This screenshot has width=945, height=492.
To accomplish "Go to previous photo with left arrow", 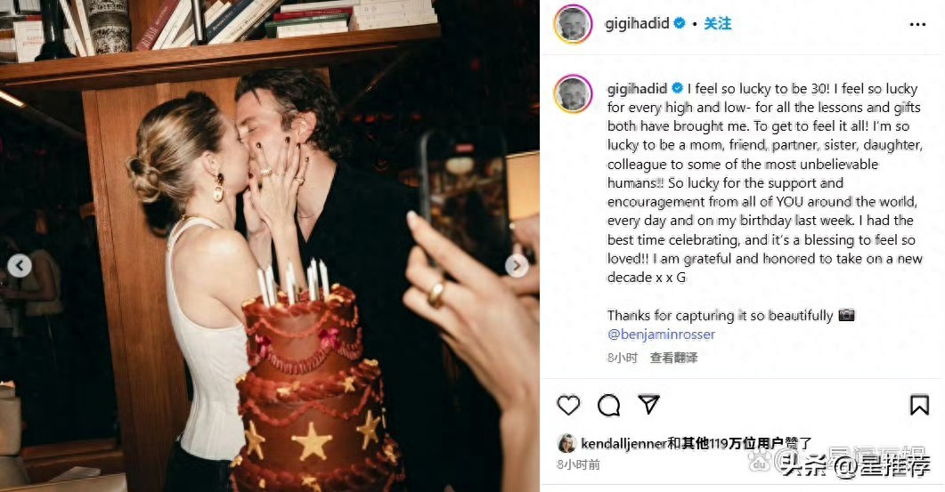I will tap(20, 265).
